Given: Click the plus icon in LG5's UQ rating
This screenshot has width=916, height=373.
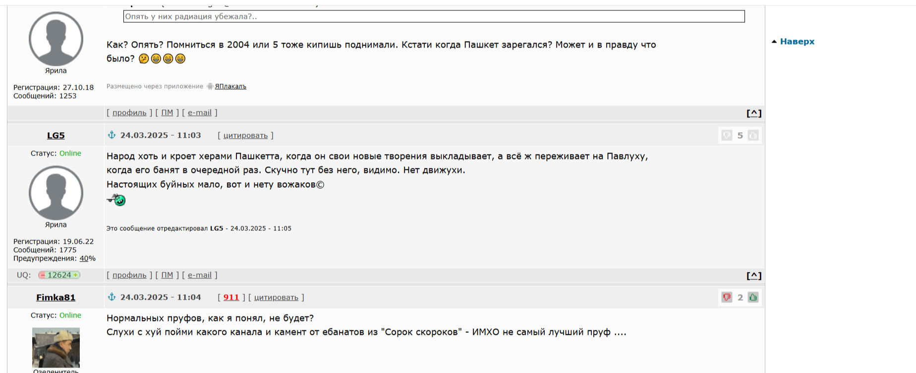Looking at the screenshot, I should point(75,275).
